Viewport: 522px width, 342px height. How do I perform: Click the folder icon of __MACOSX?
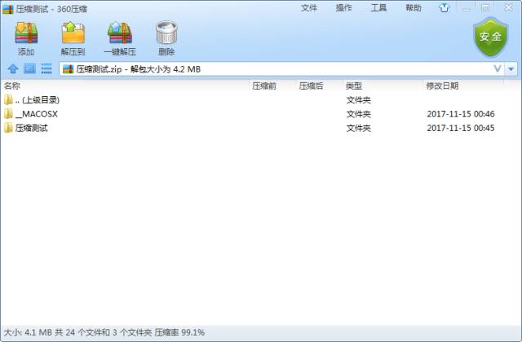(8, 114)
